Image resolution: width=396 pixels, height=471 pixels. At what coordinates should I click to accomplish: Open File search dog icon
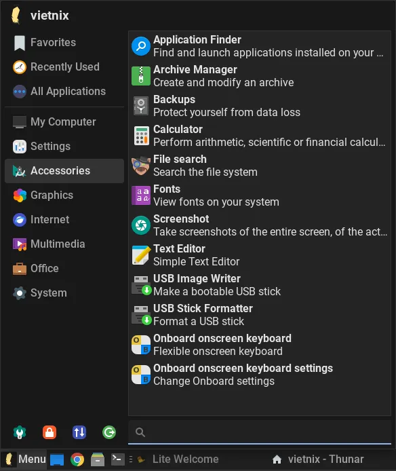pyautogui.click(x=141, y=166)
